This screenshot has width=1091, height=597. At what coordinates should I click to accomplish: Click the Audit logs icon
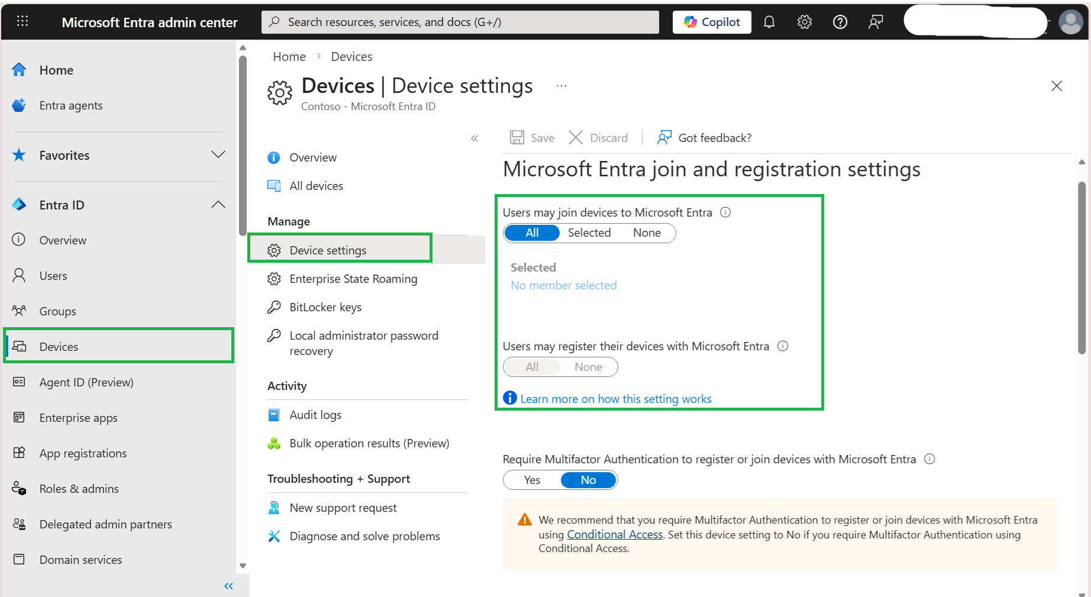(274, 415)
